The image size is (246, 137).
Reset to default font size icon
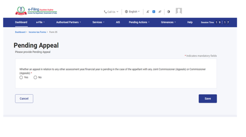click(x=154, y=12)
